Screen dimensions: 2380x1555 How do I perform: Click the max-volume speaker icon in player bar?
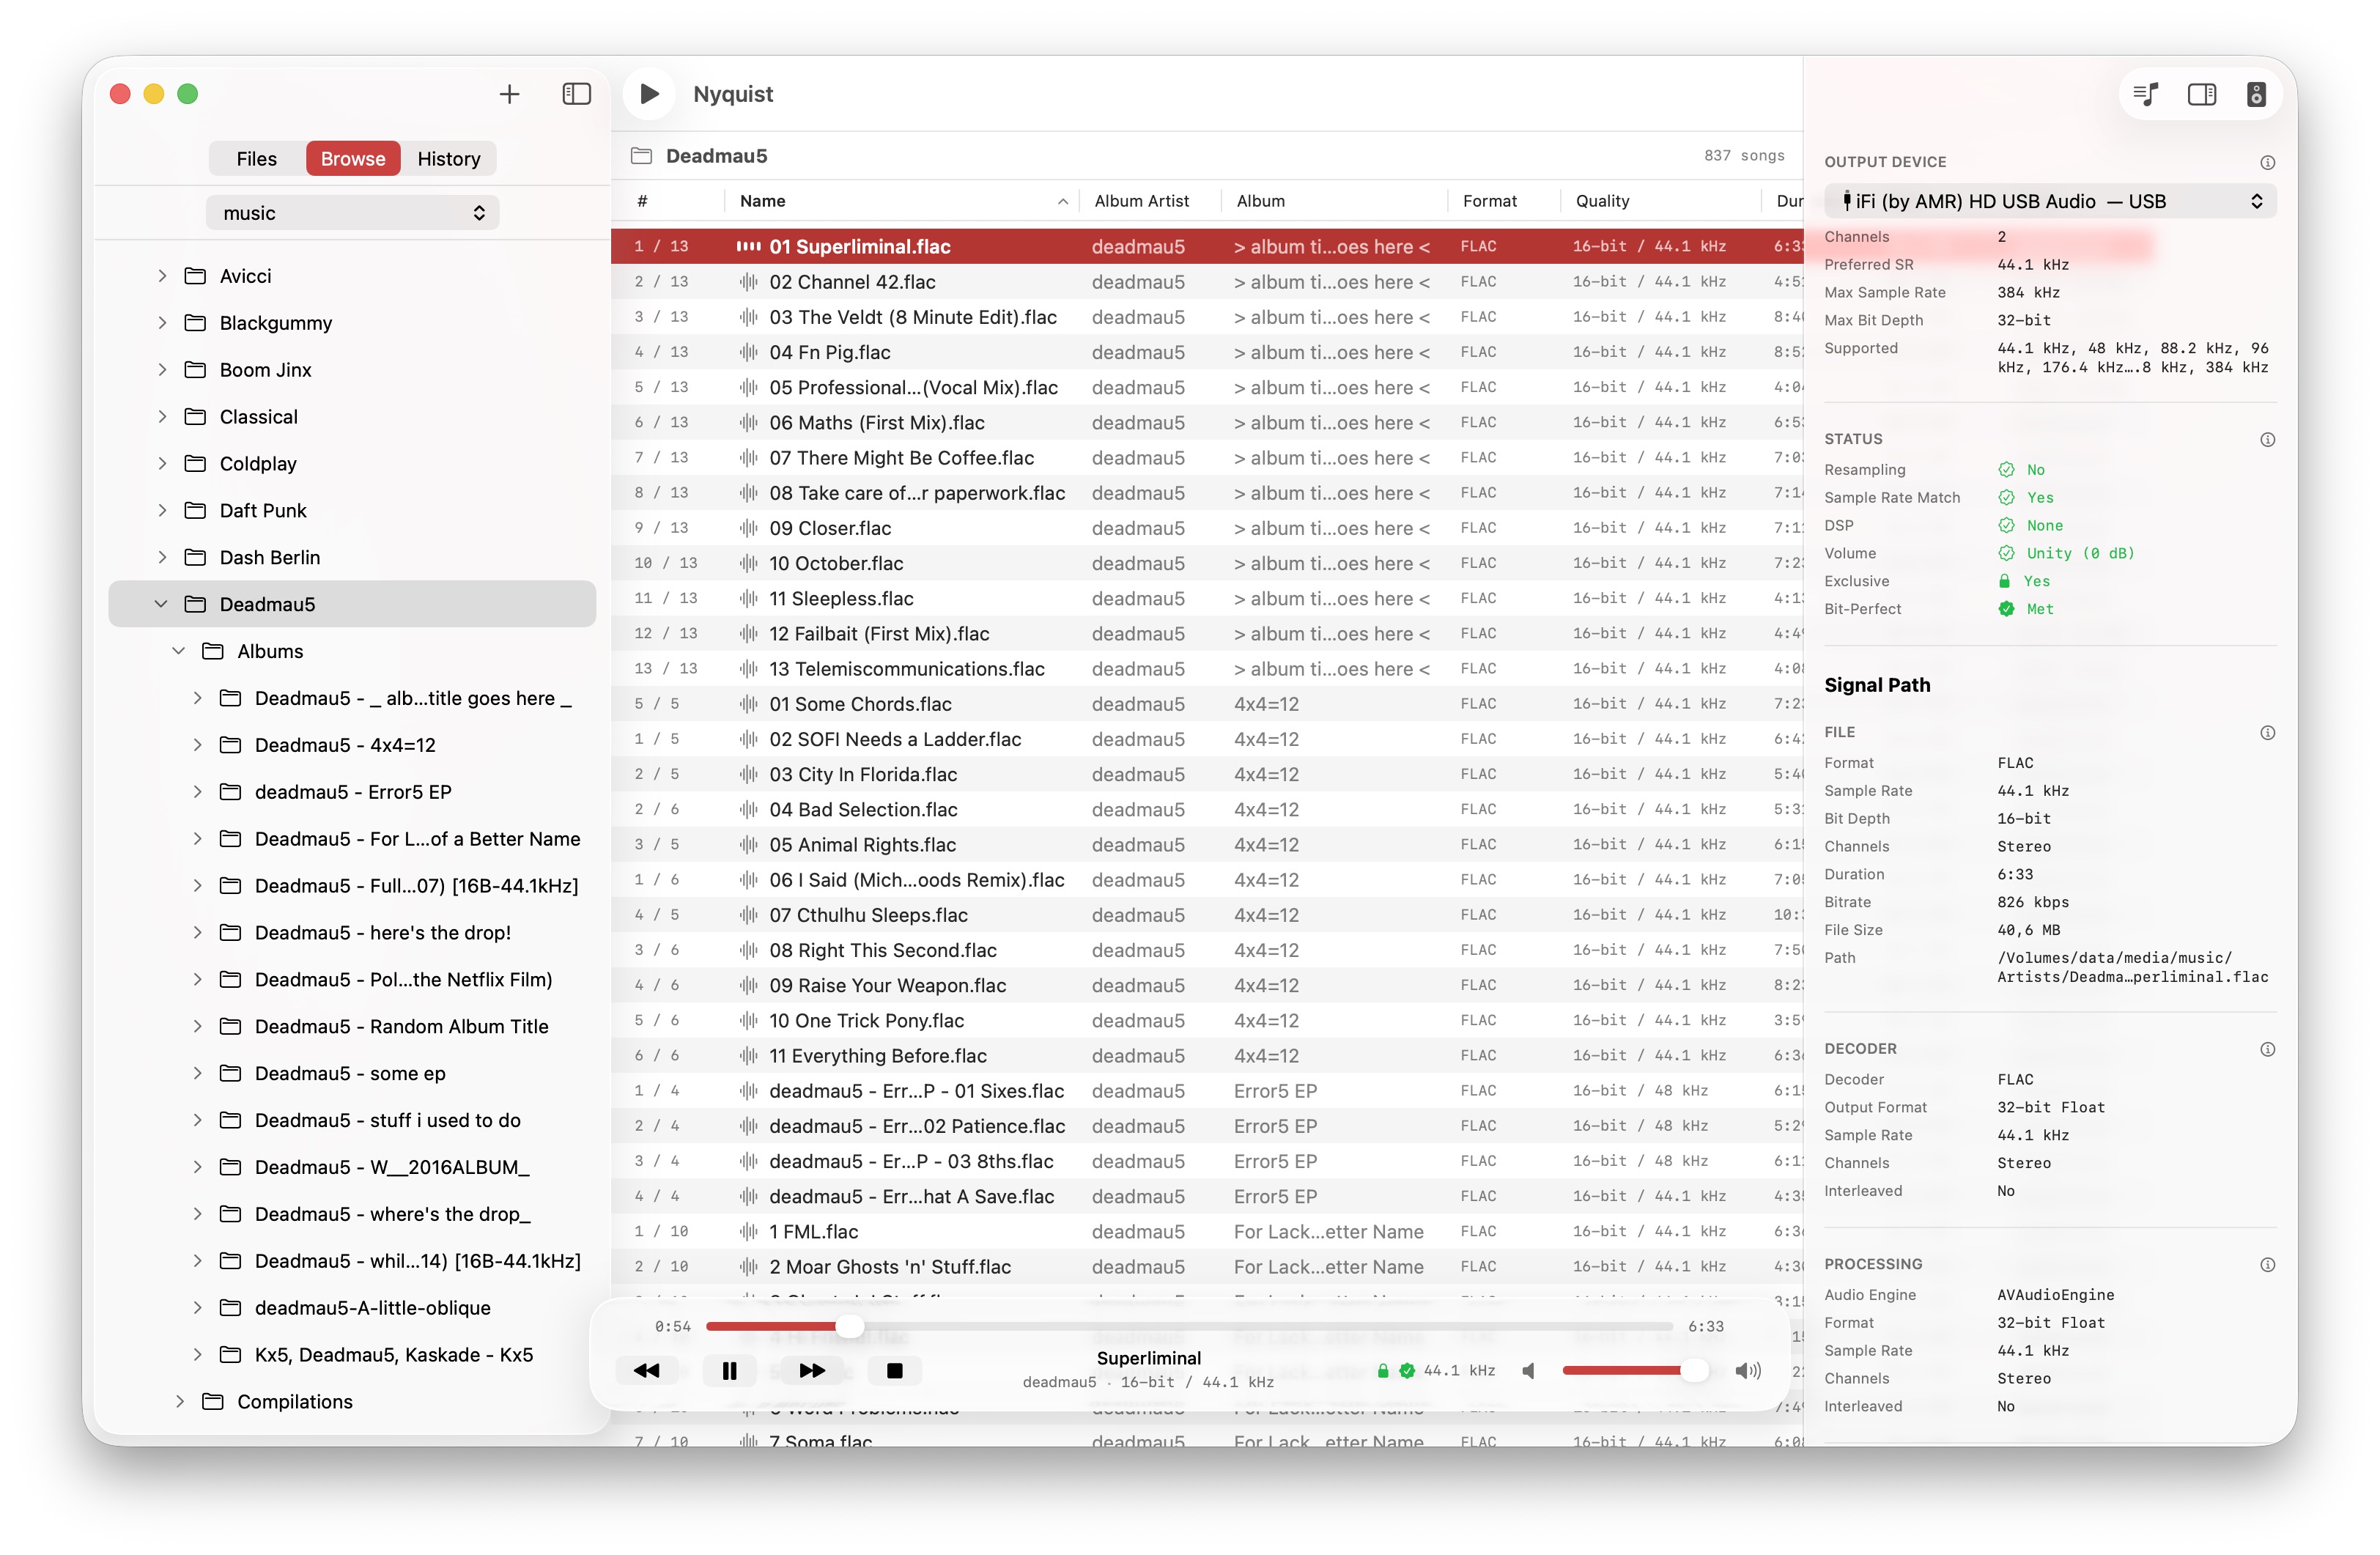[1748, 1370]
